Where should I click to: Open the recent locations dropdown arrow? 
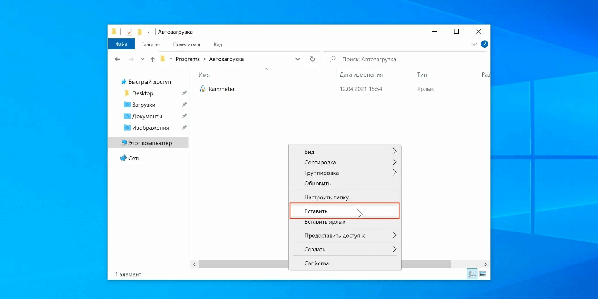[x=142, y=59]
